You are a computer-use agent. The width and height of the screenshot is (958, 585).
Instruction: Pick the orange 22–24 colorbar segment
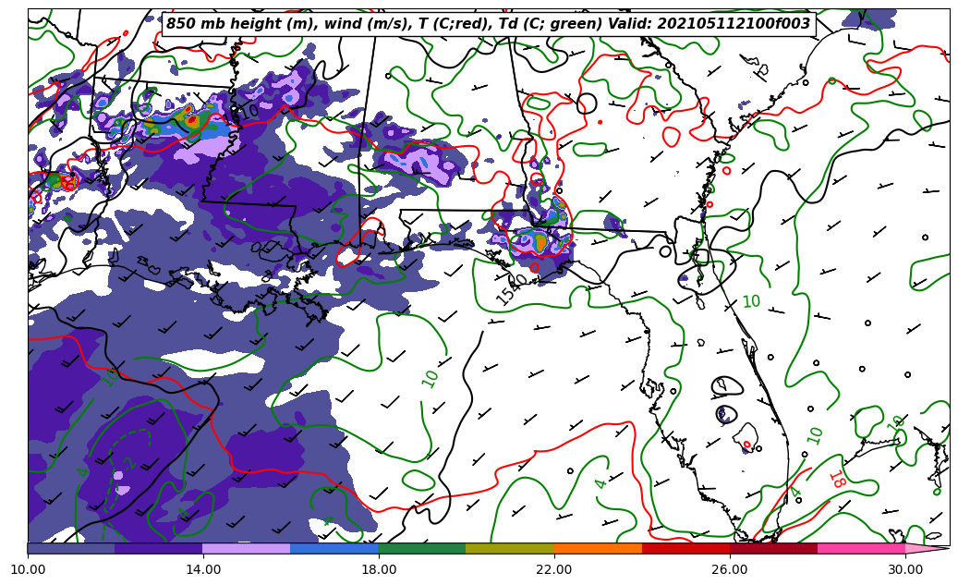coord(598,548)
